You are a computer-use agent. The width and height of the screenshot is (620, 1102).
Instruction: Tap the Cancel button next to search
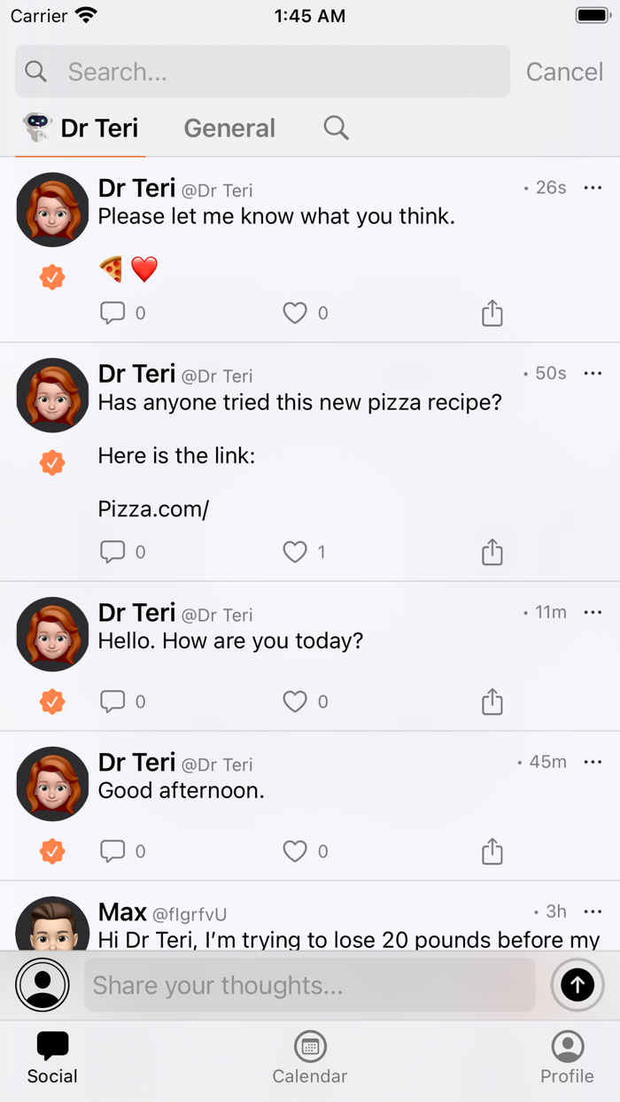click(x=564, y=72)
